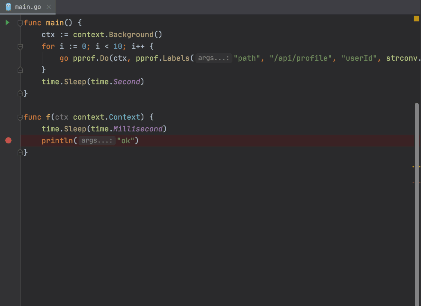Collapse the func f fold marker
The height and width of the screenshot is (306, 421).
tap(20, 117)
